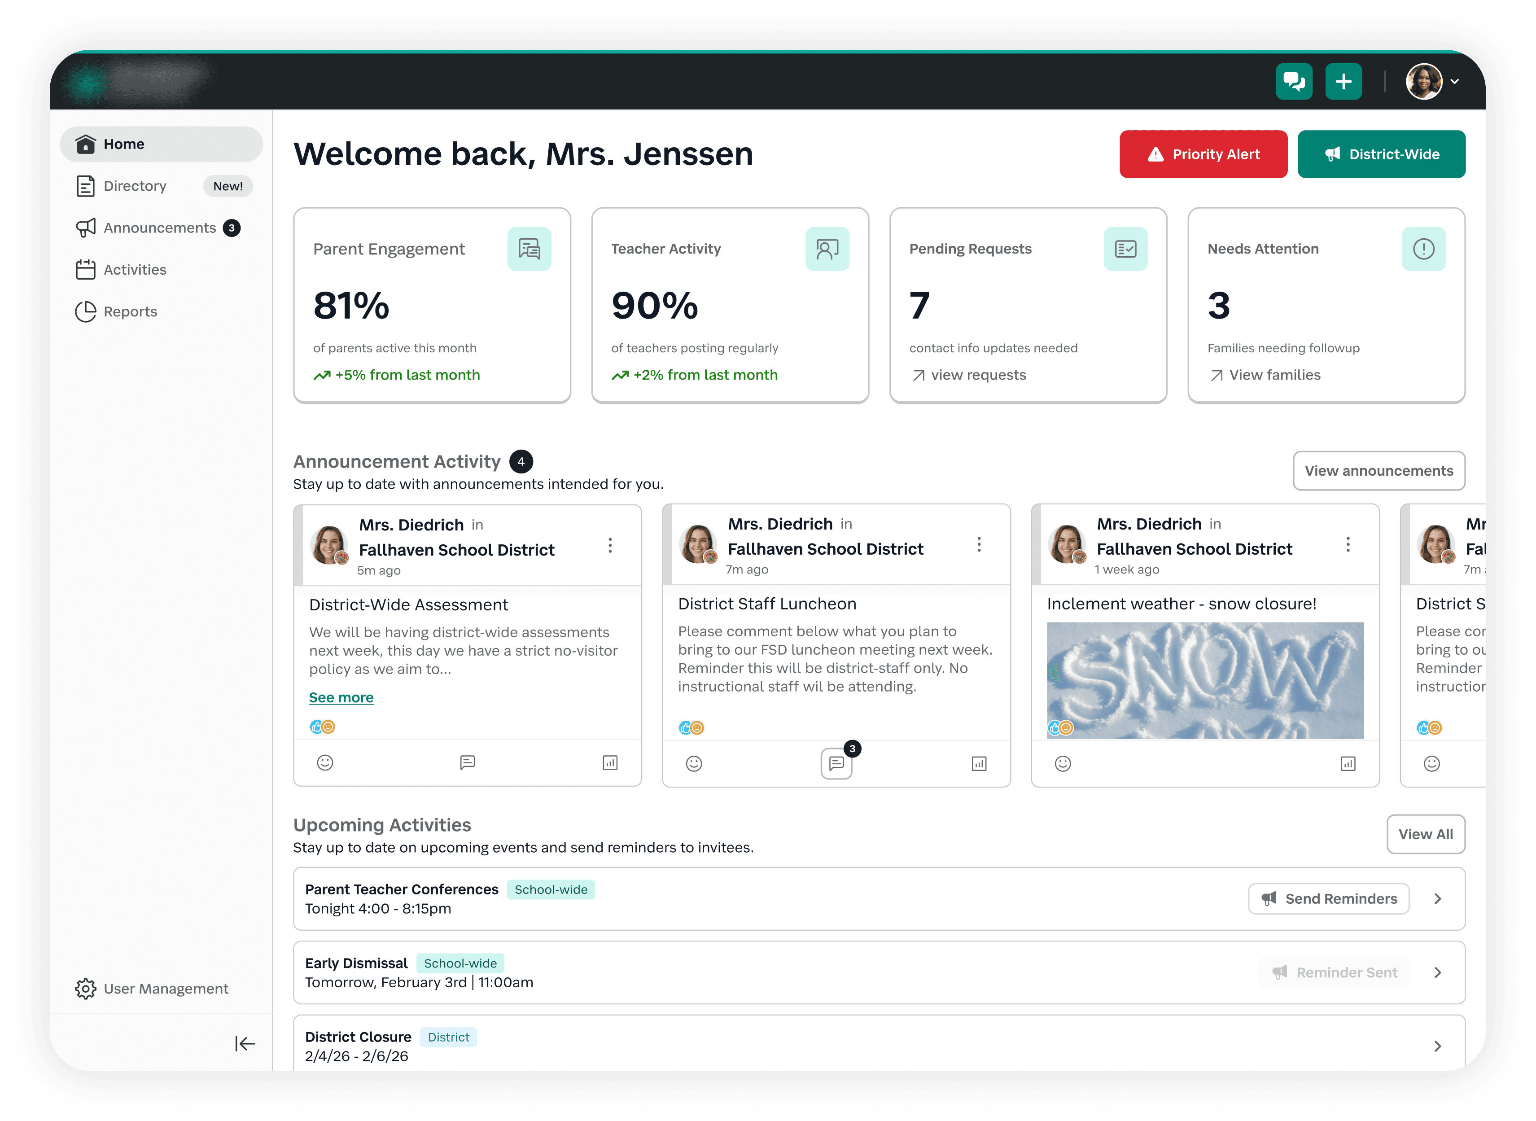1536x1121 pixels.
Task: Click the Needs Attention exclamation icon
Action: [1423, 249]
